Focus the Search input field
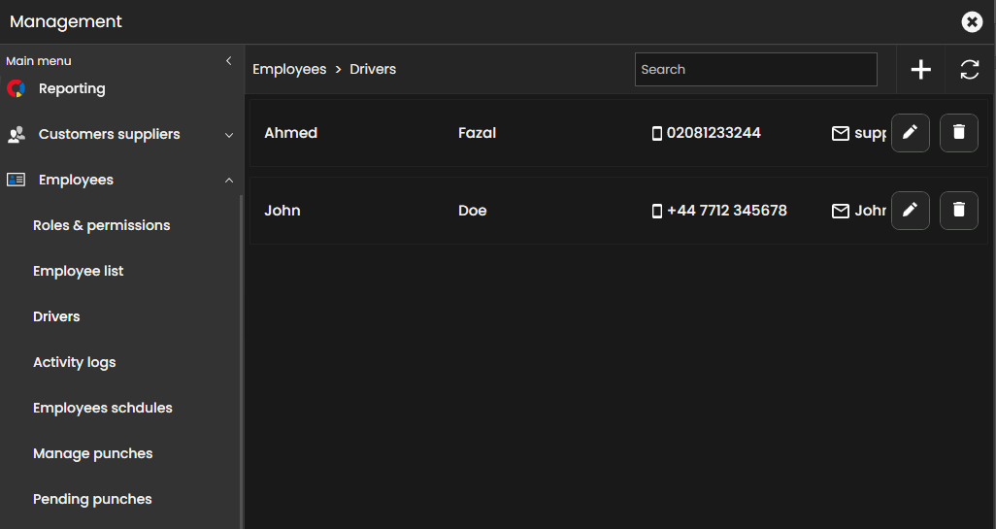Image resolution: width=996 pixels, height=529 pixels. (x=755, y=70)
